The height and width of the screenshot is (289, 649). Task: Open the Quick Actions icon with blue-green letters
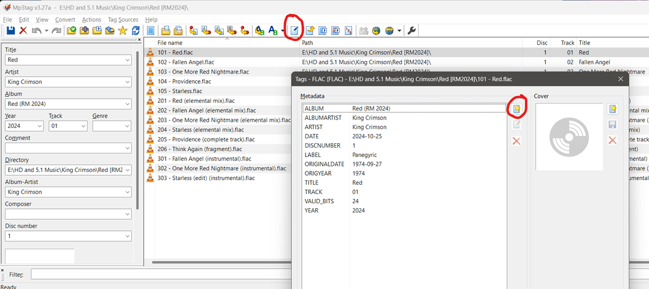[x=273, y=31]
